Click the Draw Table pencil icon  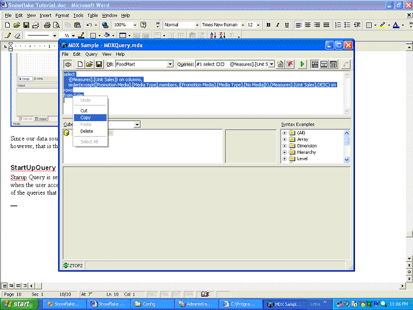coord(7,35)
